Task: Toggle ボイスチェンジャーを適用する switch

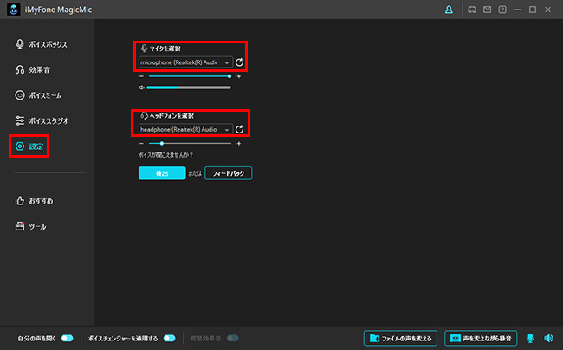Action: 169,338
